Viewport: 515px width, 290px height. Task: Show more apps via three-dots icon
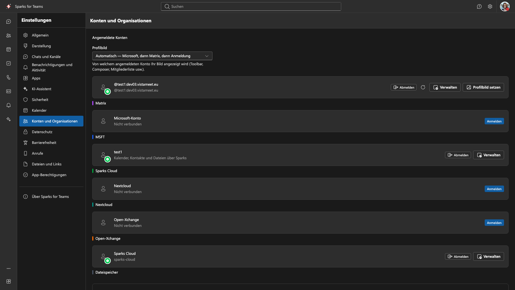pyautogui.click(x=9, y=269)
